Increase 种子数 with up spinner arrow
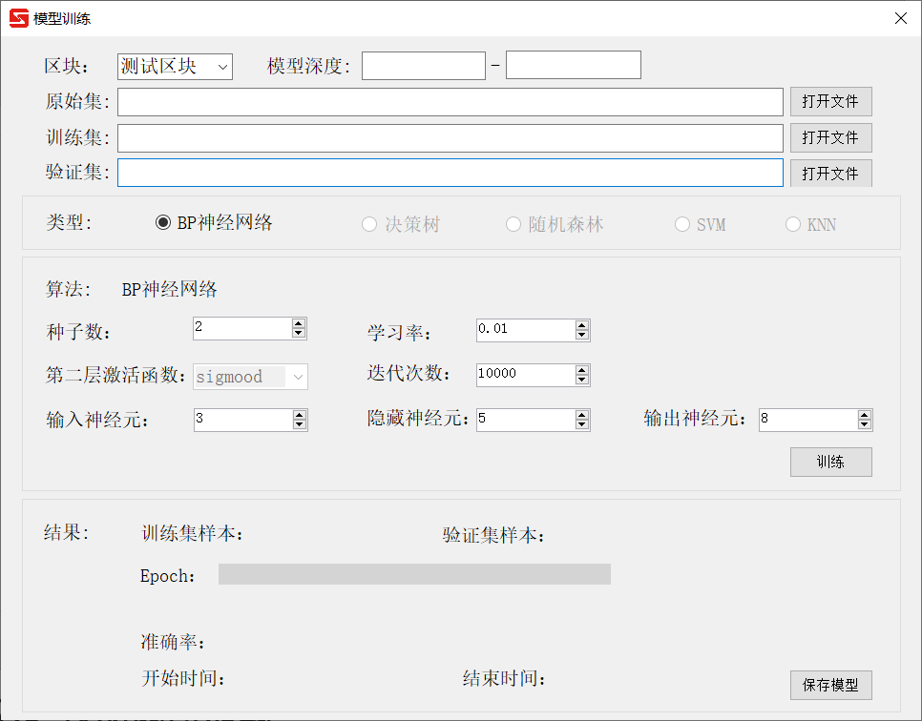The image size is (922, 721). 299,323
